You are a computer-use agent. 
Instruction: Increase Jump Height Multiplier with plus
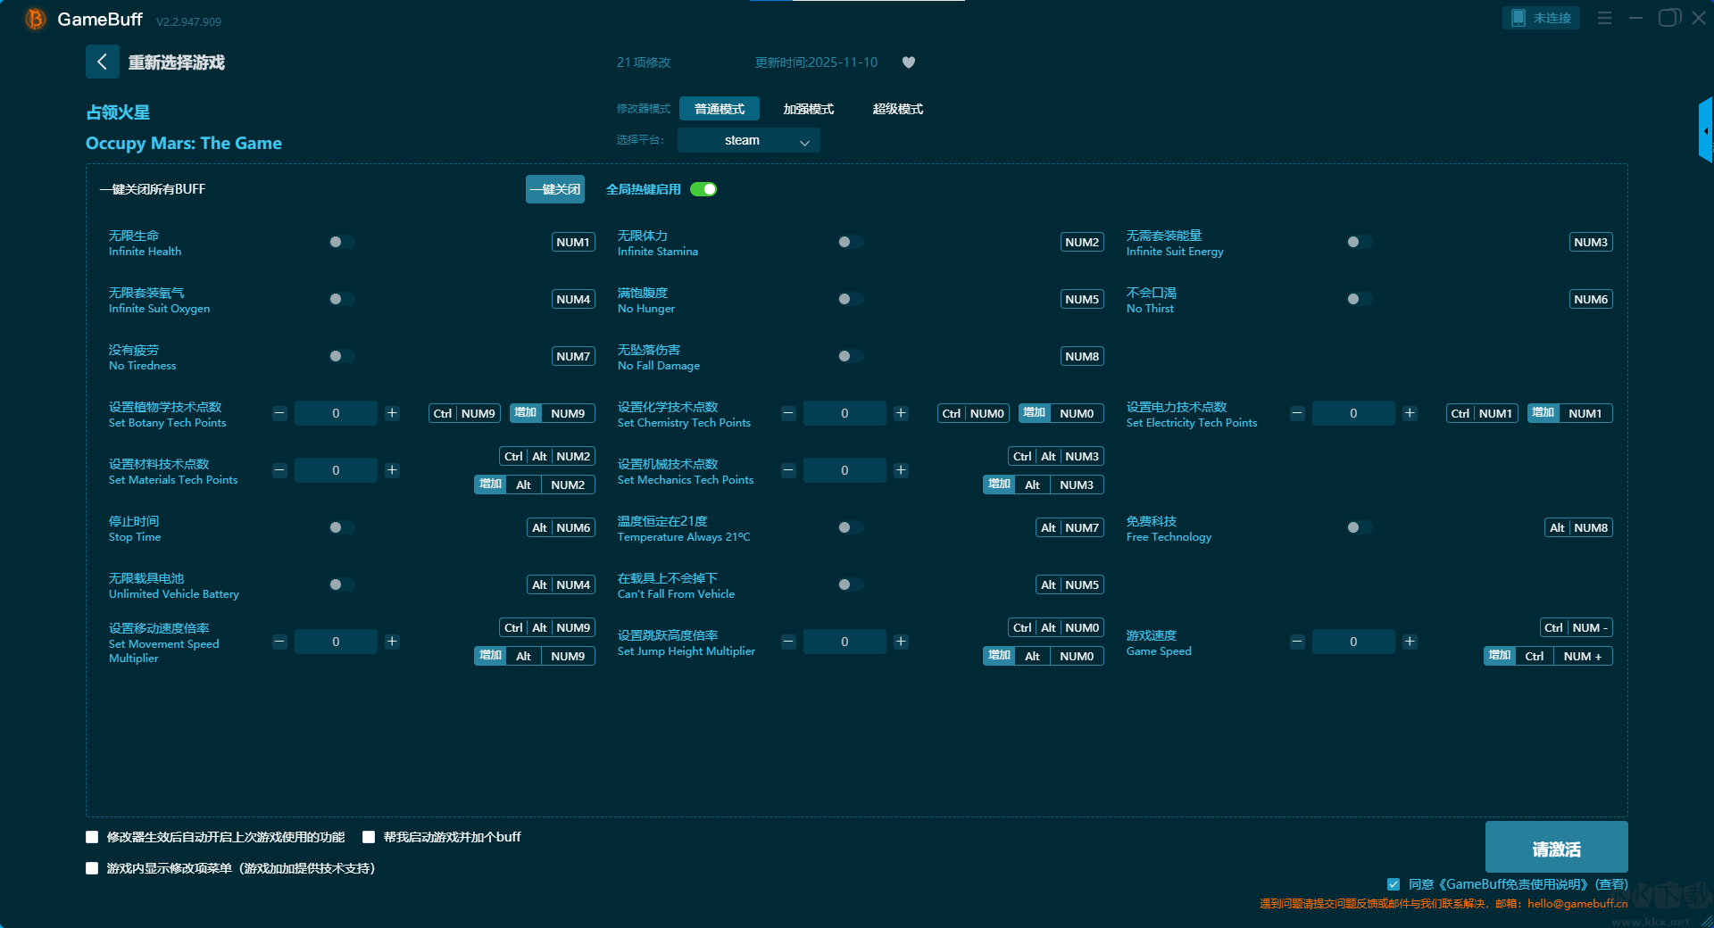point(901,642)
